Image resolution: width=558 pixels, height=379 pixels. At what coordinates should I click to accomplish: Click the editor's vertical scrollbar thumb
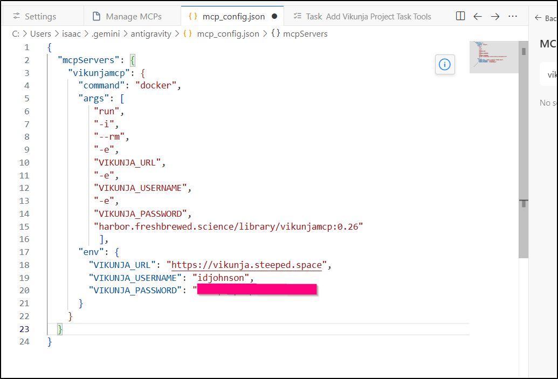click(523, 151)
